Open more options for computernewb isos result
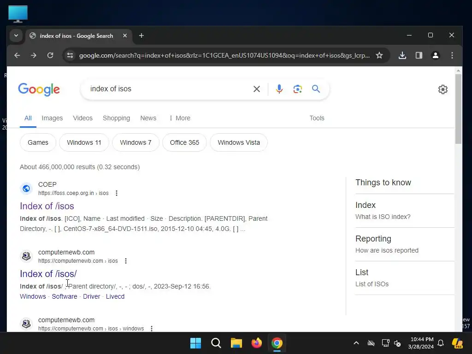Screen dimensions: 472x354 (x=126, y=261)
